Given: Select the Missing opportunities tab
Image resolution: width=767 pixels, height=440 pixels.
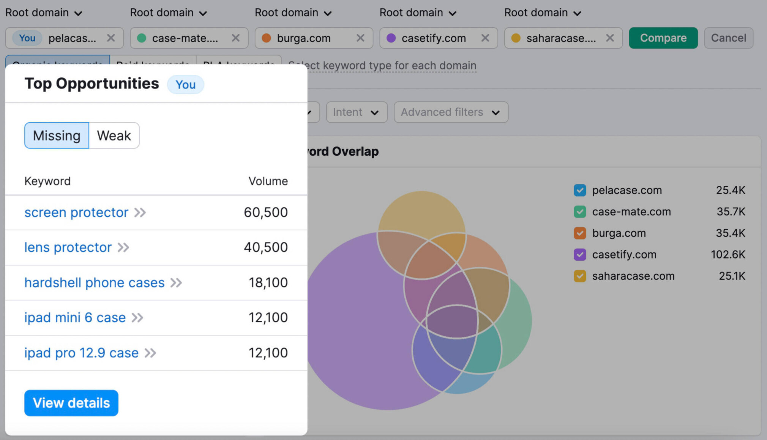Looking at the screenshot, I should click(x=57, y=136).
